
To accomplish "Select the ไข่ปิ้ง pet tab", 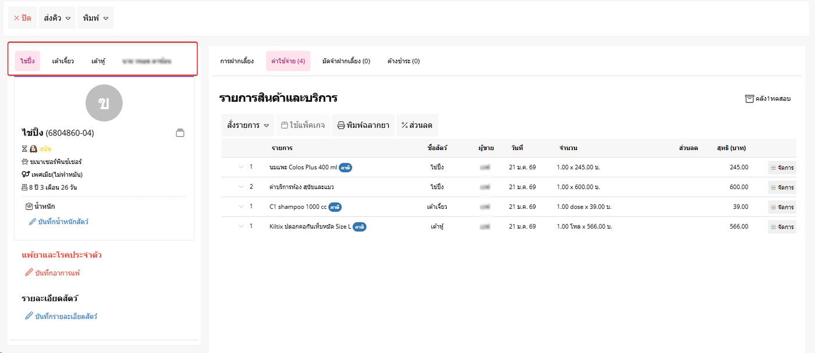I will (x=27, y=61).
